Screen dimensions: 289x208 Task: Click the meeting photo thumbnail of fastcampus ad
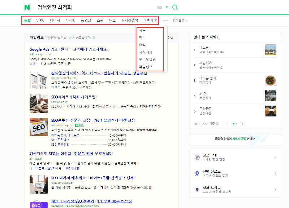tap(39, 184)
